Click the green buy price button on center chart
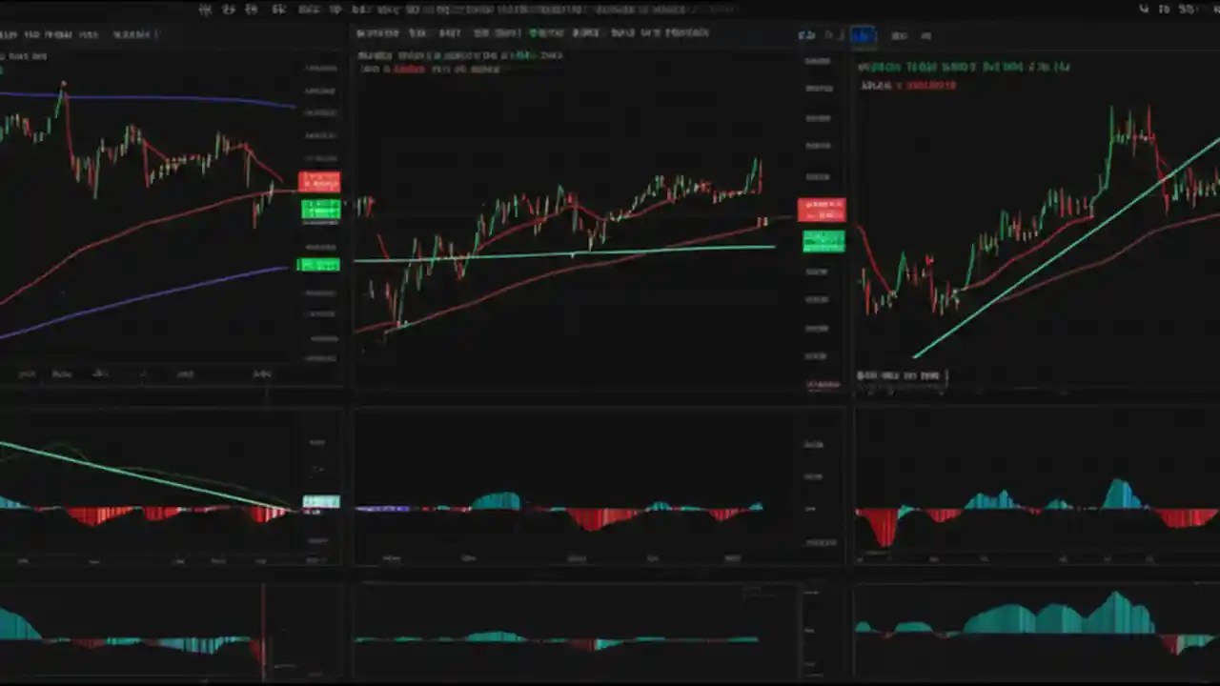Image resolution: width=1220 pixels, height=686 pixels. [823, 241]
